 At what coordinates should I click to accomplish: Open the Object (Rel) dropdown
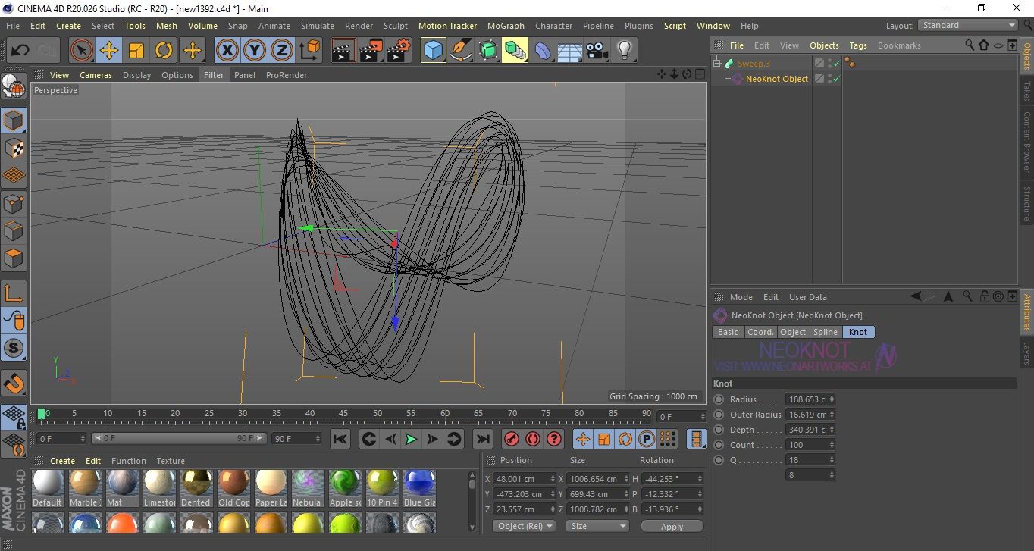(x=524, y=526)
